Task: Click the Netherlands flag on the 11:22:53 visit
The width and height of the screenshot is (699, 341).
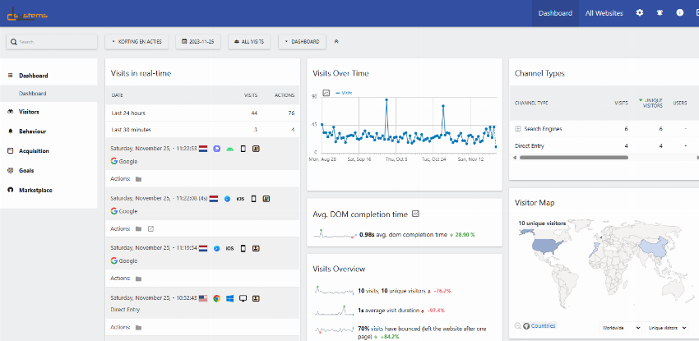Action: (x=203, y=149)
